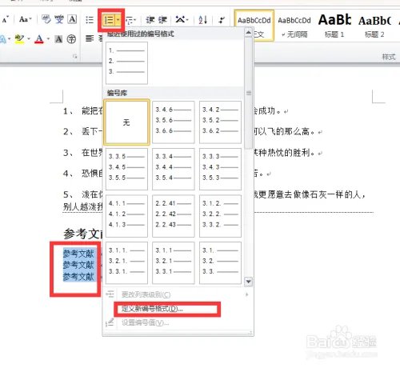Click the enclosed character icon
Image resolution: width=400 pixels, height=368 pixels.
click(x=71, y=39)
